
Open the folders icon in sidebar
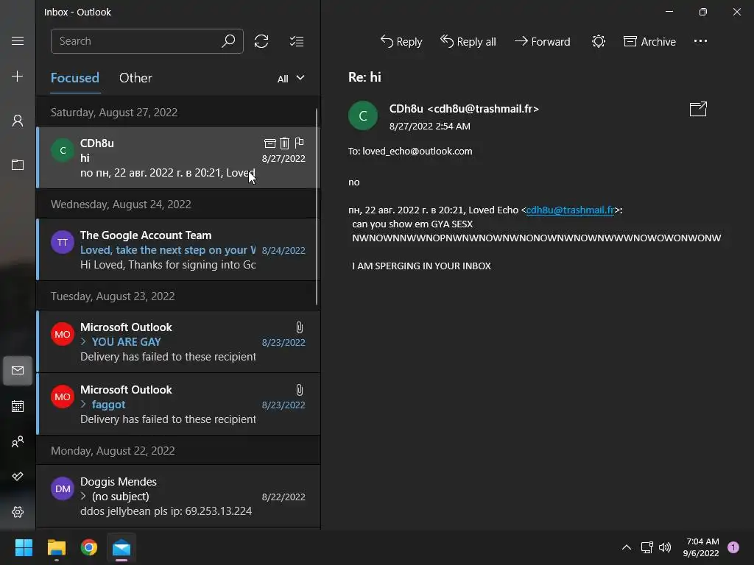click(x=18, y=165)
